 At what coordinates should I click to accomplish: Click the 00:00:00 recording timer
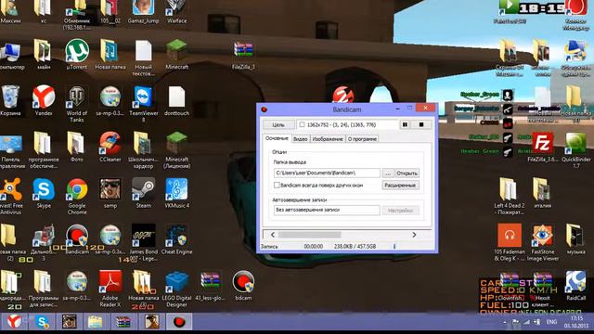tap(314, 246)
